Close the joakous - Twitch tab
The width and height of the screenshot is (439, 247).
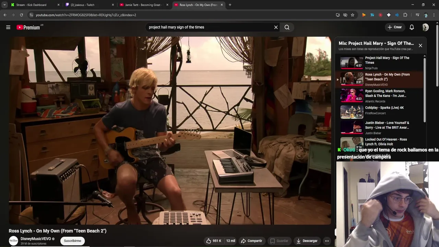coord(113,5)
